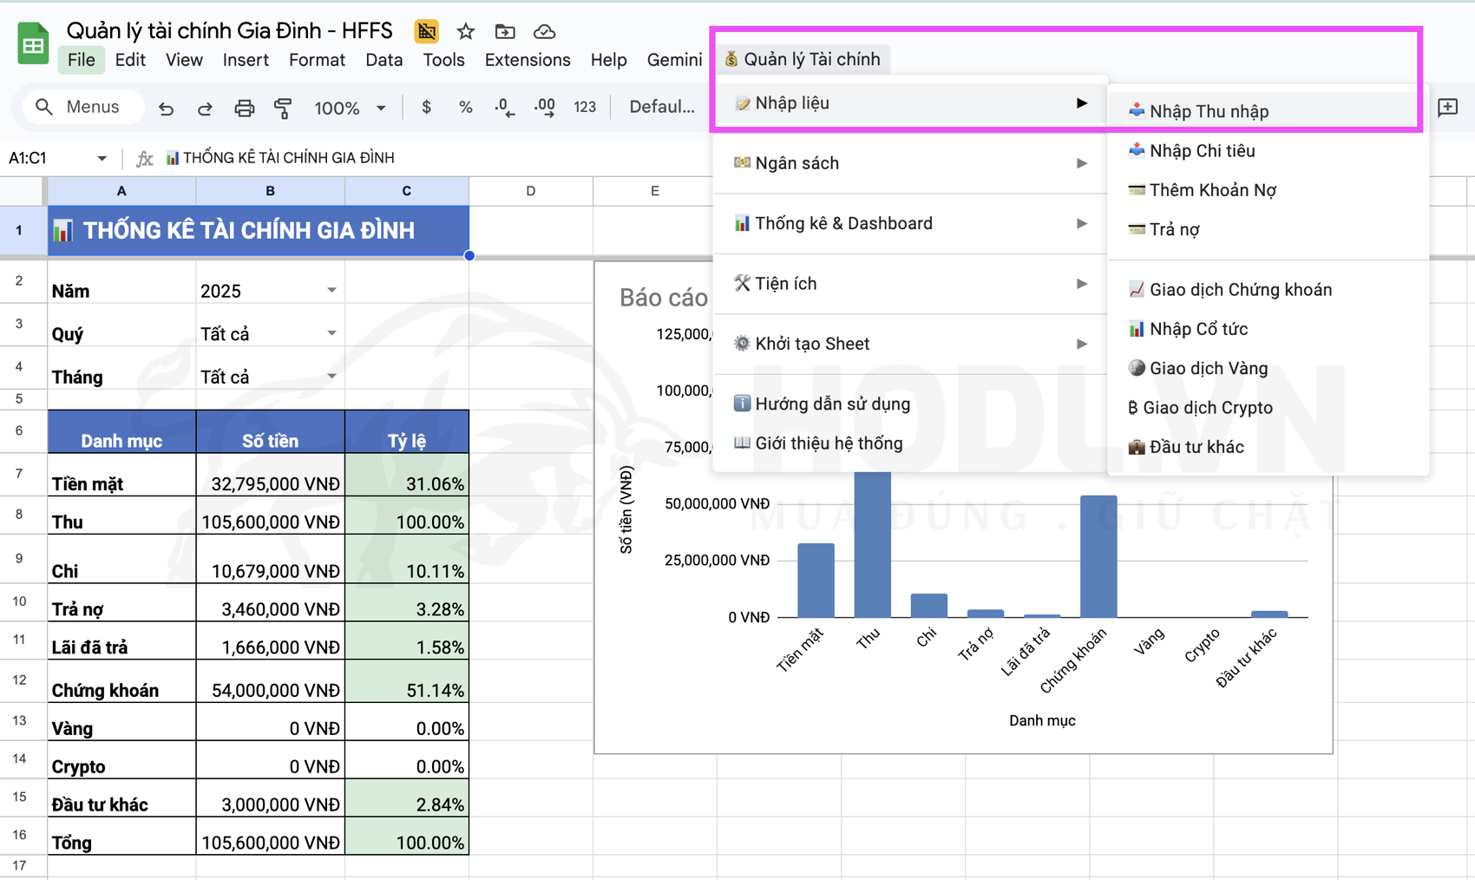1475x880 pixels.
Task: Click the print icon in toolbar
Action: [x=244, y=108]
